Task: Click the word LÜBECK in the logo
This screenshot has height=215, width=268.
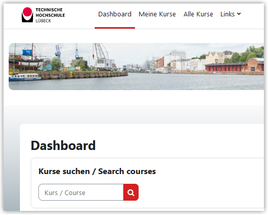Action: [43, 21]
